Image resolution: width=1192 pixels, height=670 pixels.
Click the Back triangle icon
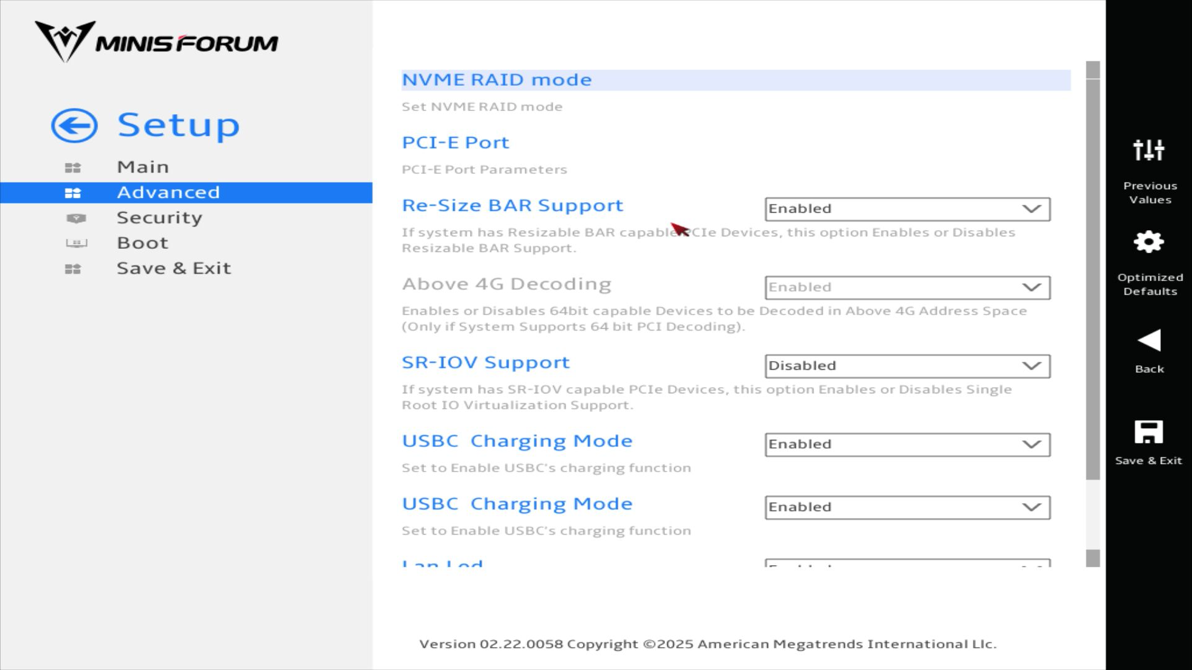(x=1149, y=341)
